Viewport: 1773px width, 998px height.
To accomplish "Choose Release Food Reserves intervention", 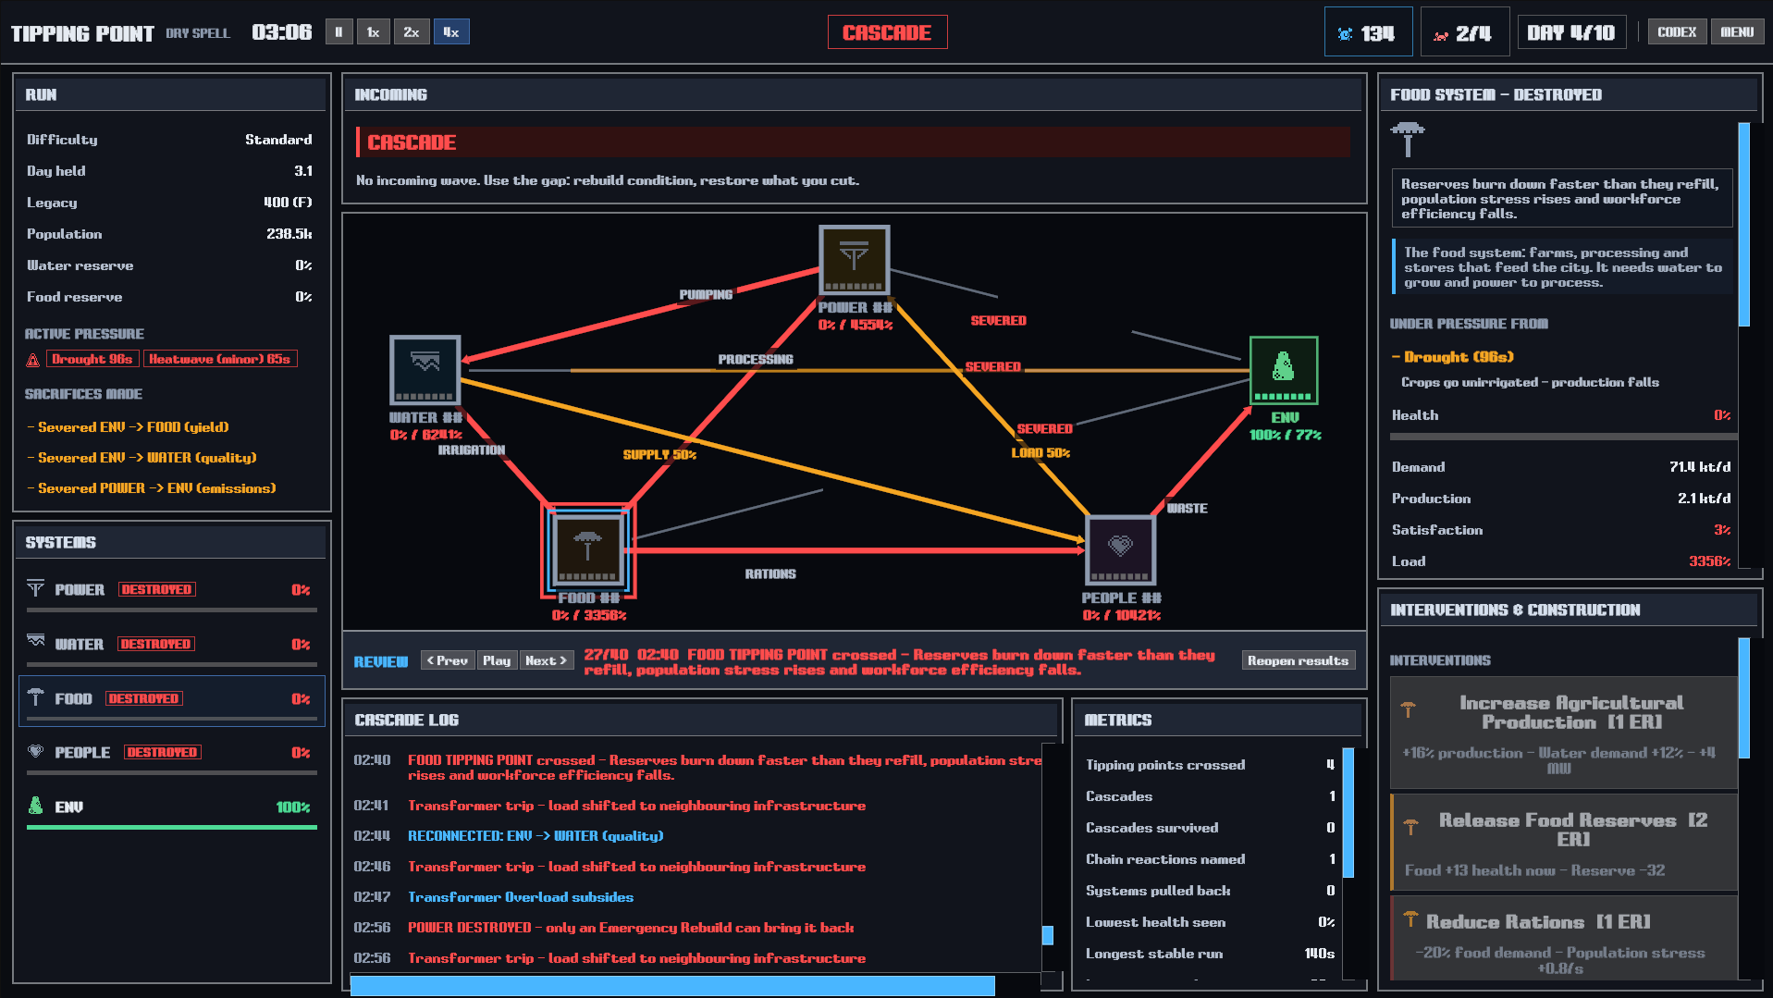I will [x=1563, y=843].
